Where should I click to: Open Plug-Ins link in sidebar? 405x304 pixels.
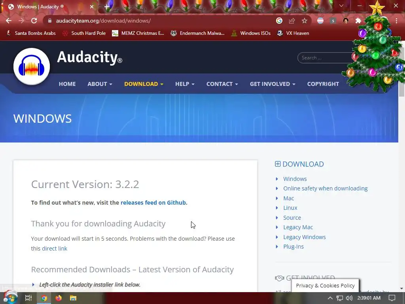293,247
